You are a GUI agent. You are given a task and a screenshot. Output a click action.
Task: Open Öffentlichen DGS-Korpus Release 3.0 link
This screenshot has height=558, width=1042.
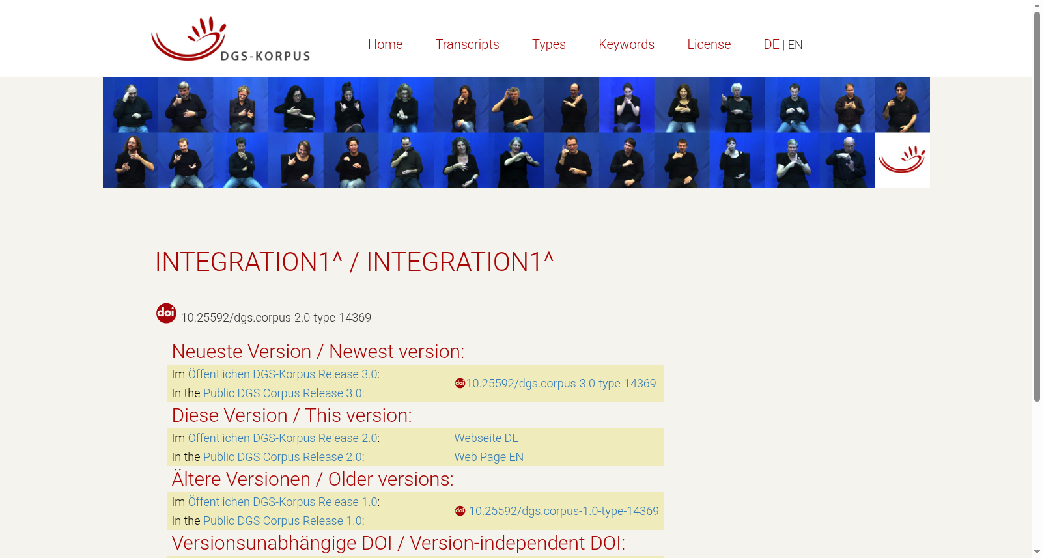click(x=283, y=374)
